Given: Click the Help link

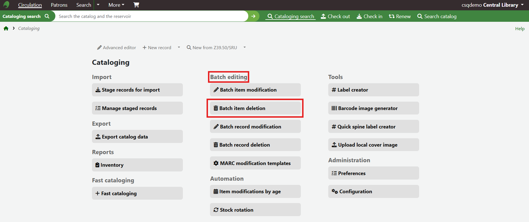Looking at the screenshot, I should click(x=520, y=28).
